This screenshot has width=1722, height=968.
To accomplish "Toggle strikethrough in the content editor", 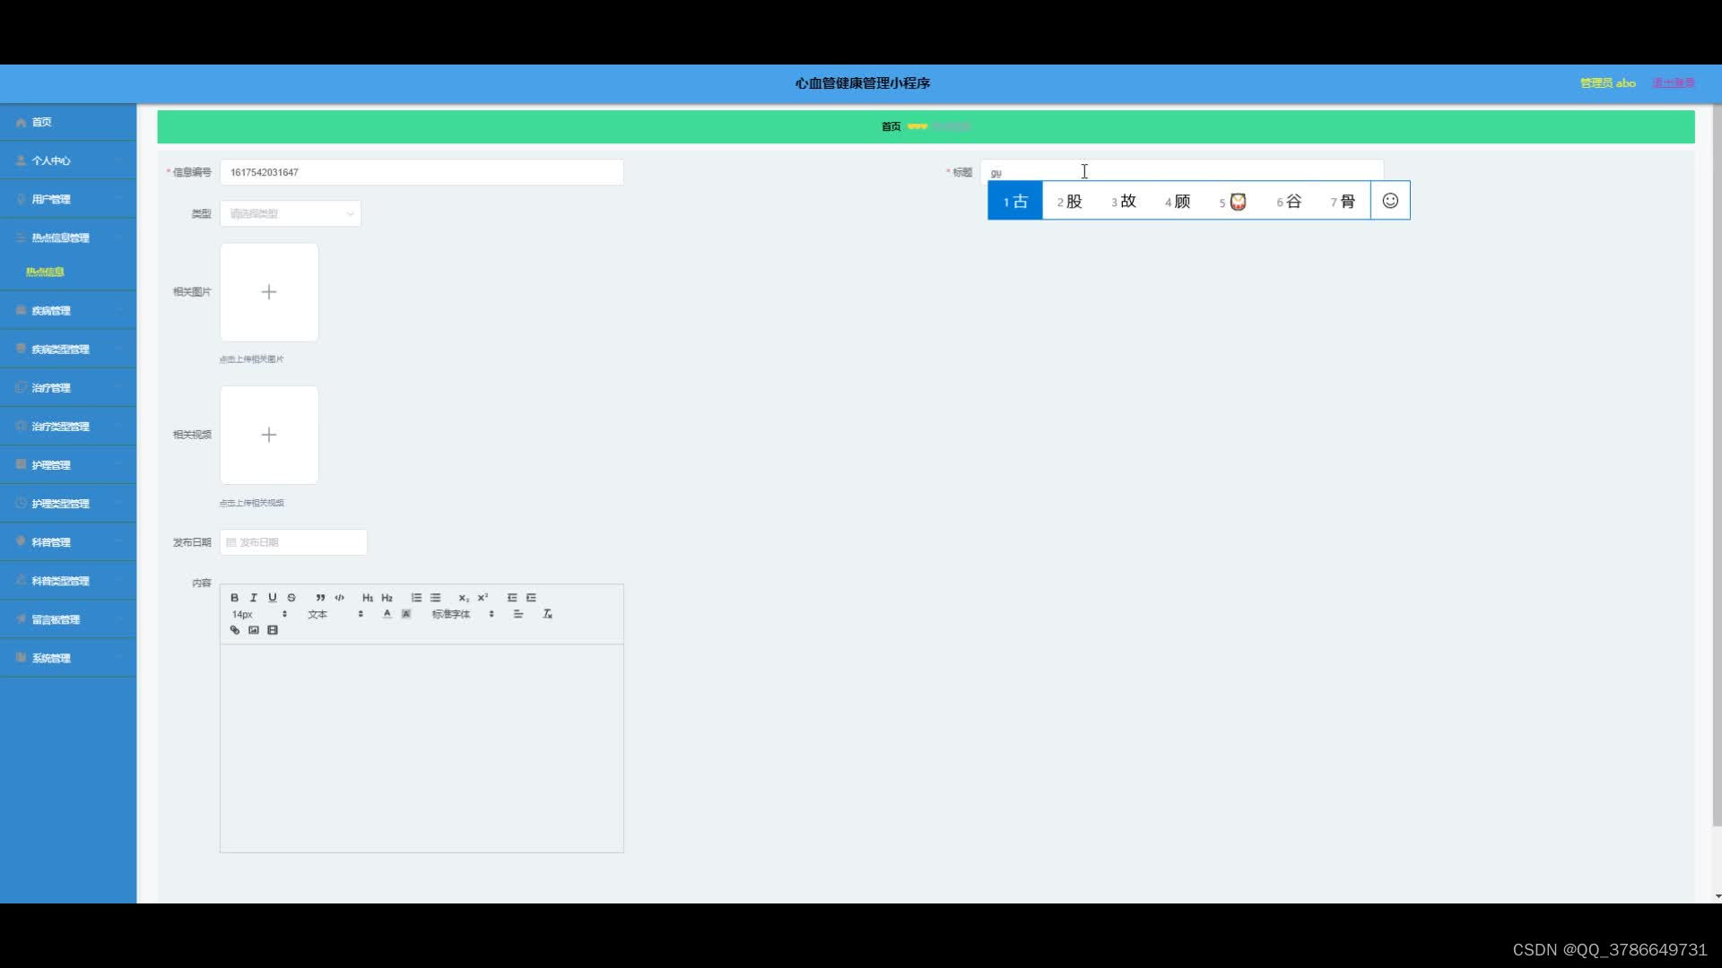I will coord(291,598).
